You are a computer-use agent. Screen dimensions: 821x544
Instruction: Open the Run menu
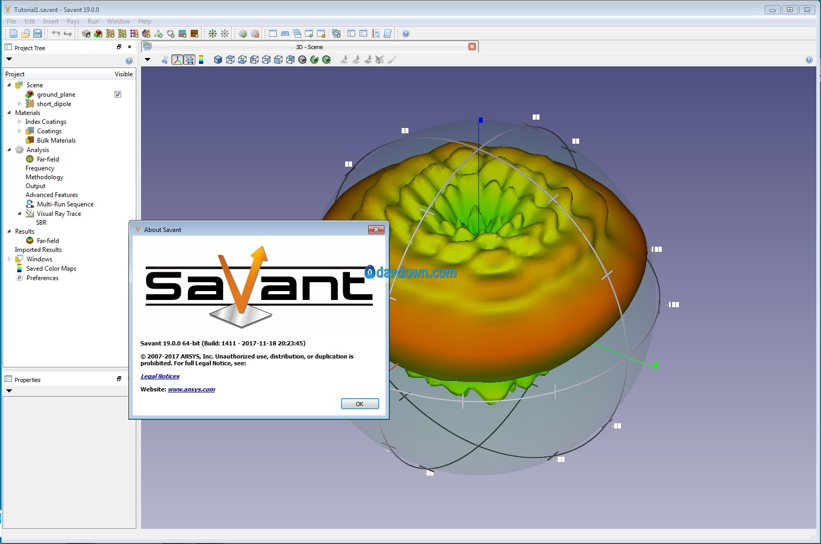(x=93, y=21)
